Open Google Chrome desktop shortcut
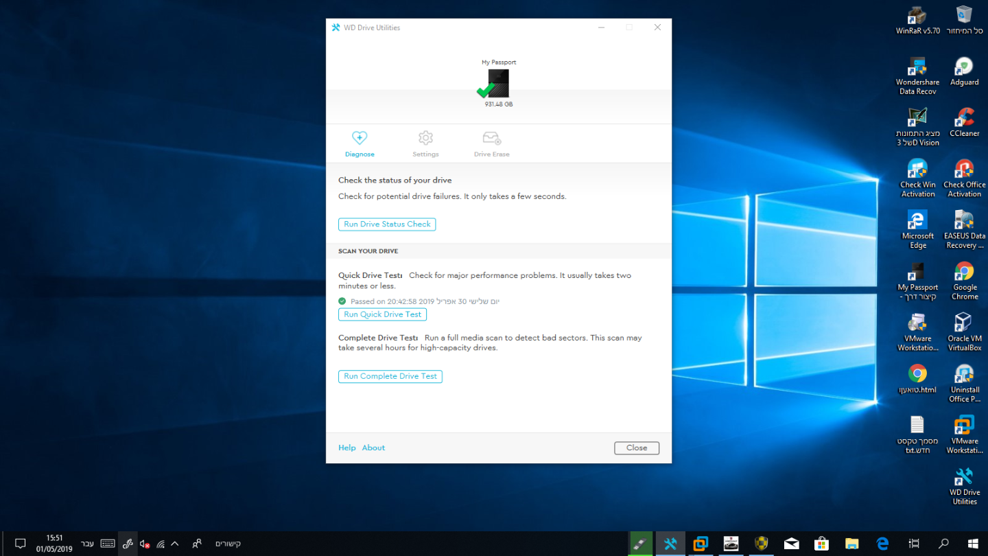This screenshot has height=556, width=988. tap(964, 281)
